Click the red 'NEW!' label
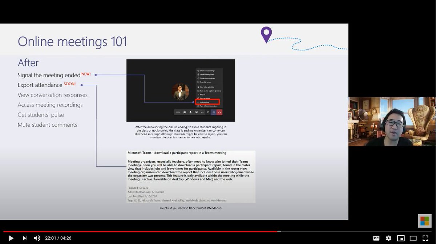This screenshot has height=244, width=436. point(86,74)
